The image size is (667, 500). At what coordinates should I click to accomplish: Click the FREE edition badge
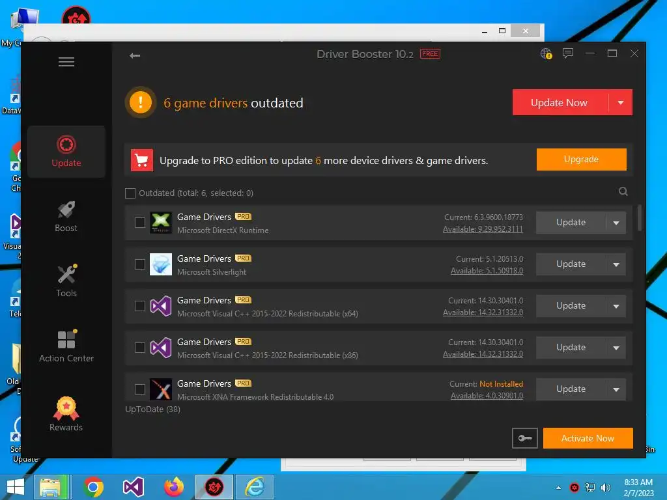pos(430,54)
